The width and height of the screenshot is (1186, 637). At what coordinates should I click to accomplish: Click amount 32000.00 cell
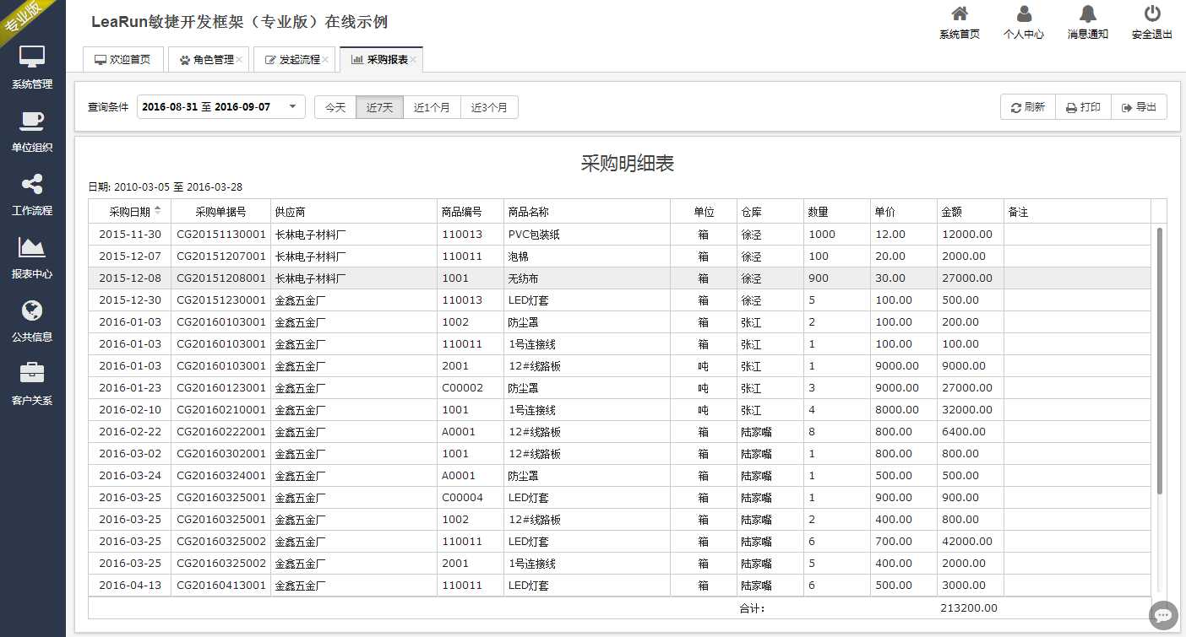(971, 410)
